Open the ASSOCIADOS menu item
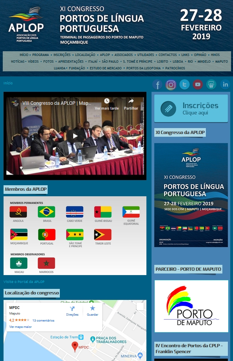Viewport: 233px width, 361px height. pos(124,55)
